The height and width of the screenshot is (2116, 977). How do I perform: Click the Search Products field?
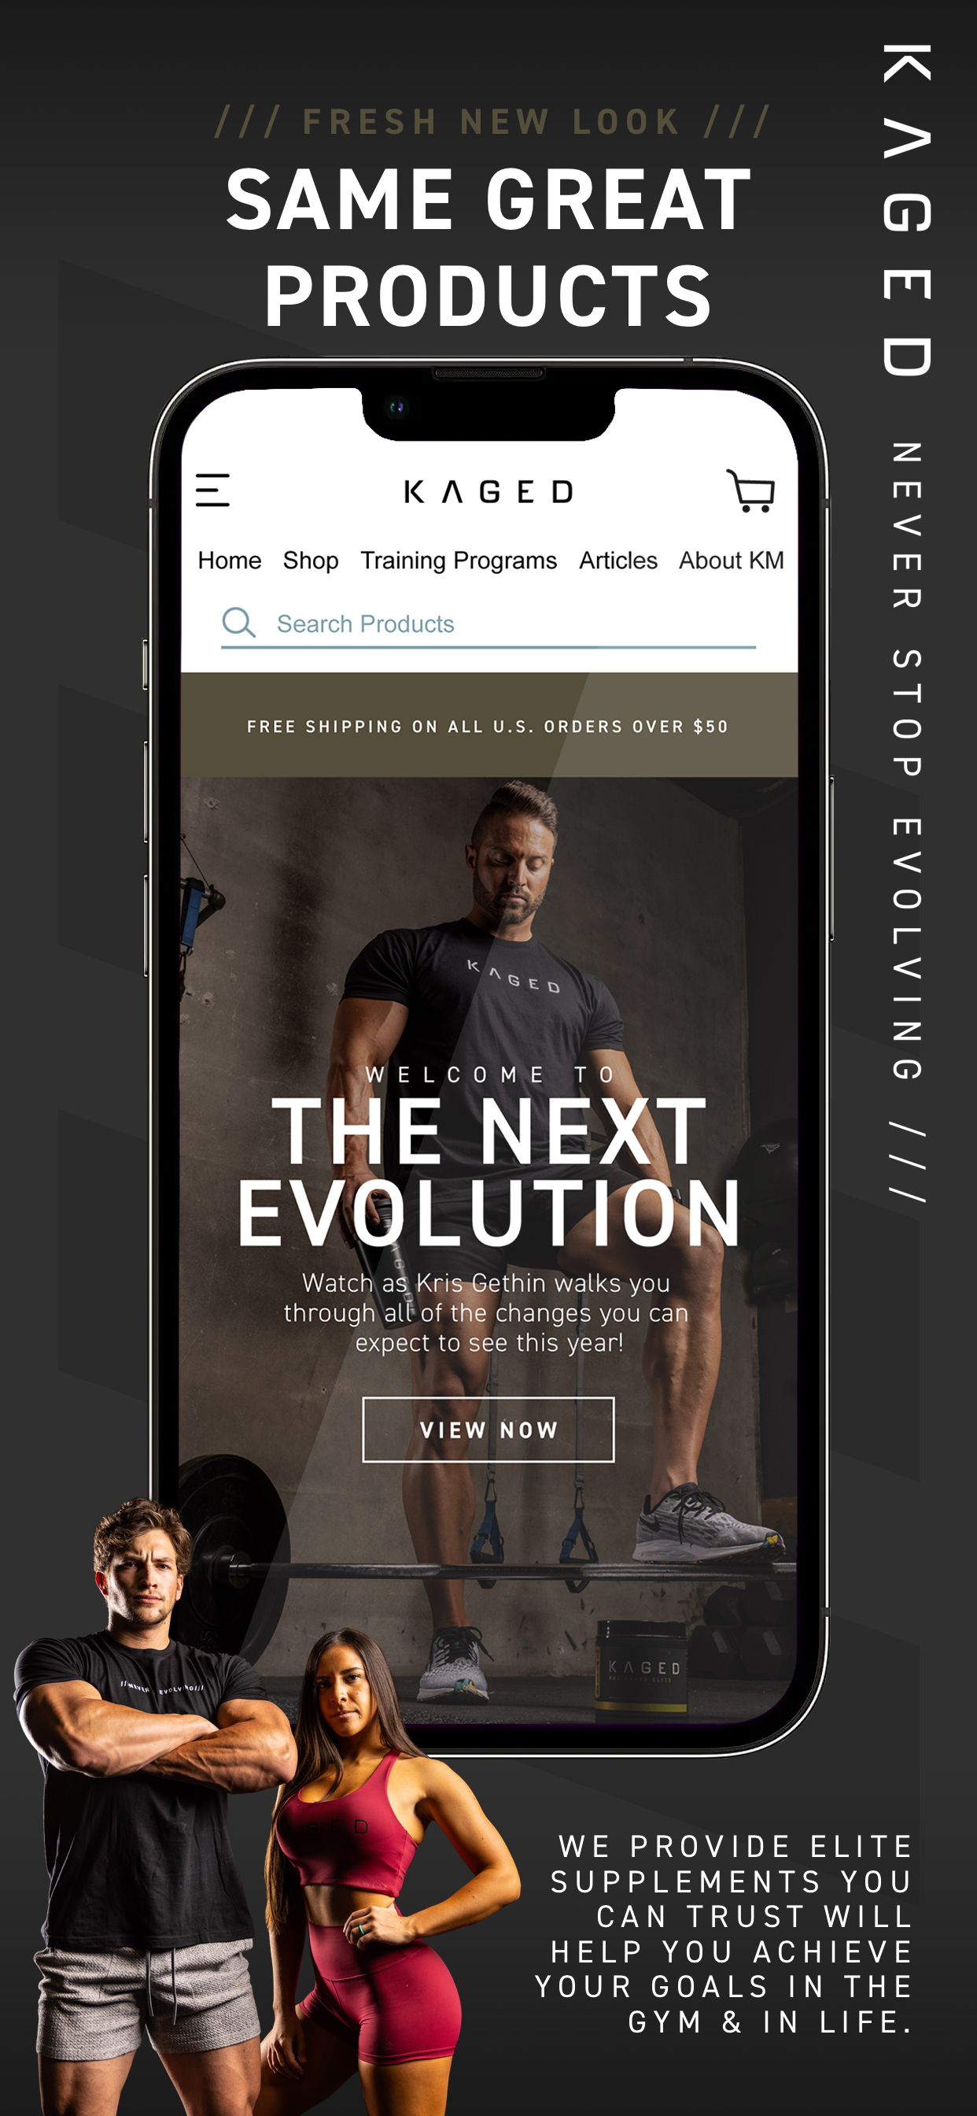pos(489,624)
